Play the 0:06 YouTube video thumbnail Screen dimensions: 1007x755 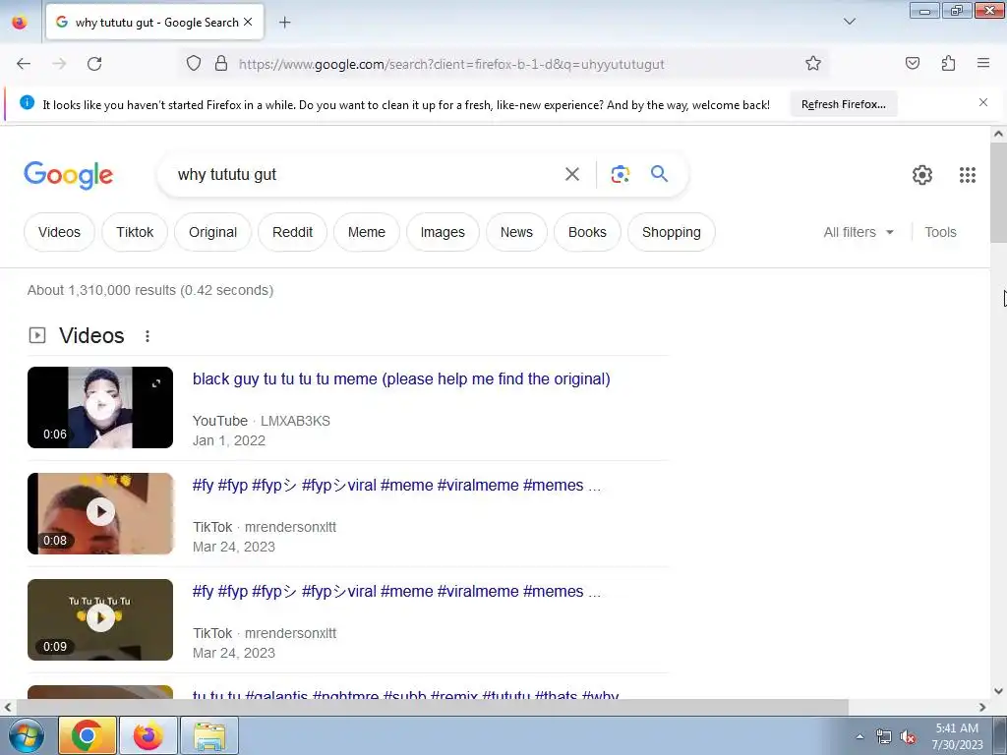tap(100, 407)
